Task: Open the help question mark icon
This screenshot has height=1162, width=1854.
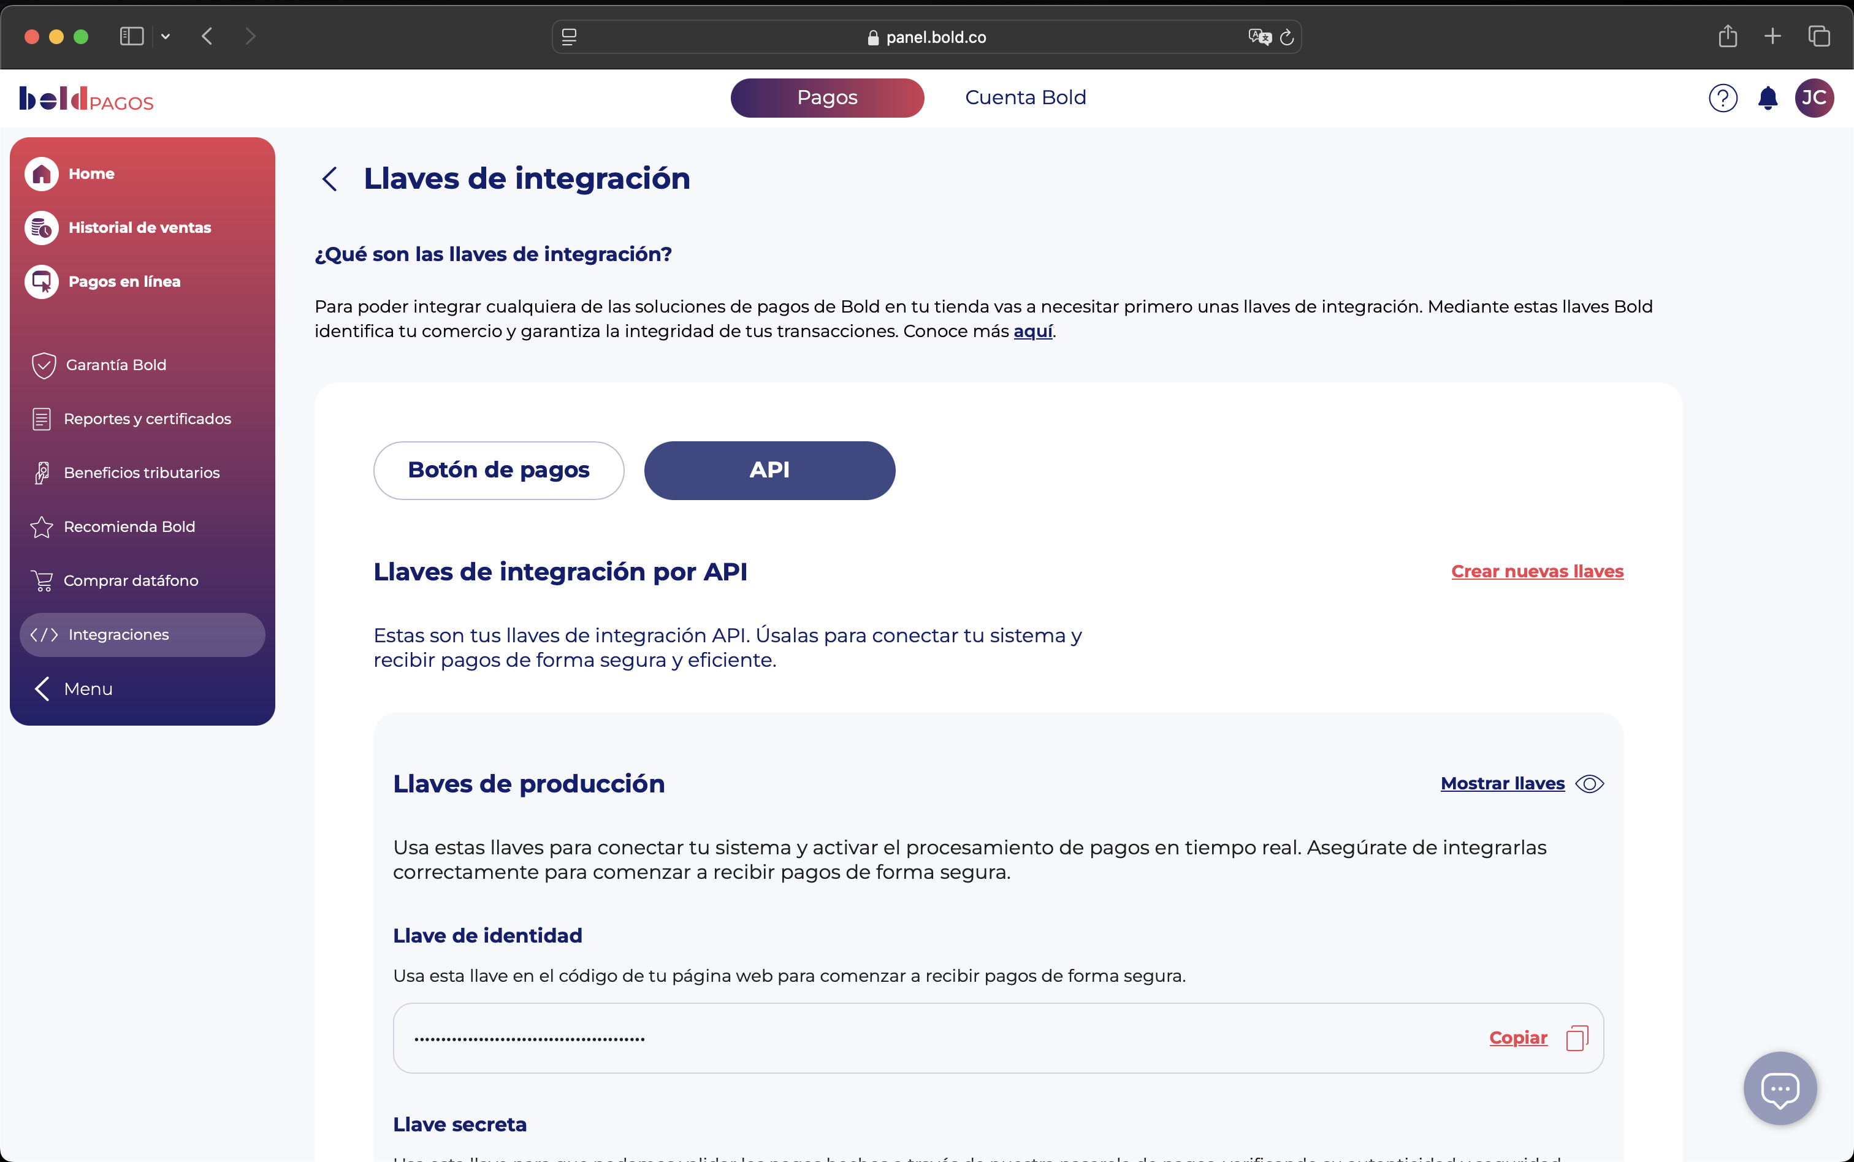Action: pos(1723,97)
